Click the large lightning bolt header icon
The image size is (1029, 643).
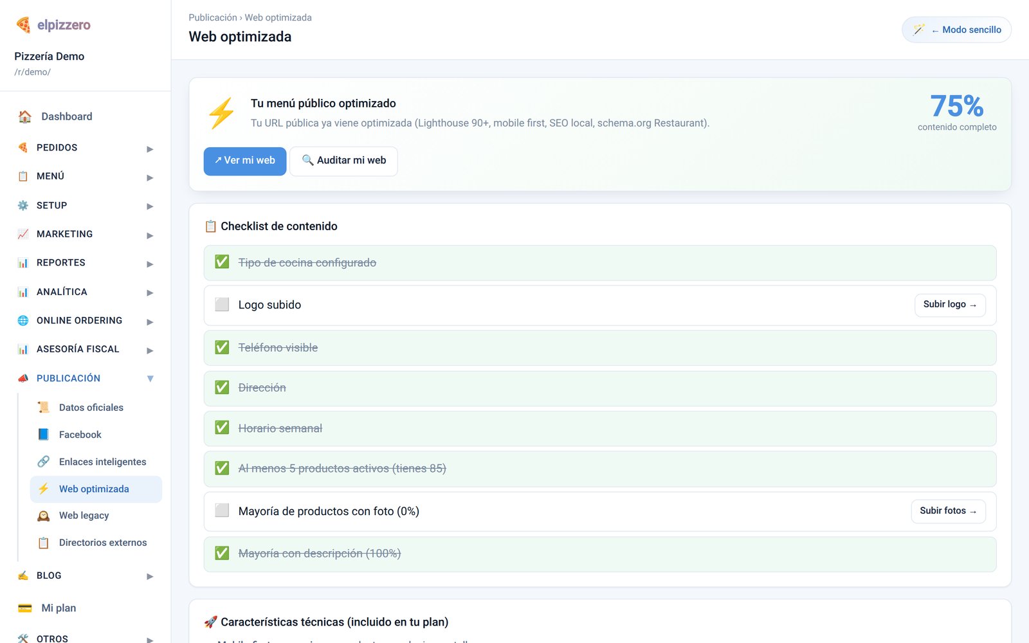click(x=222, y=113)
